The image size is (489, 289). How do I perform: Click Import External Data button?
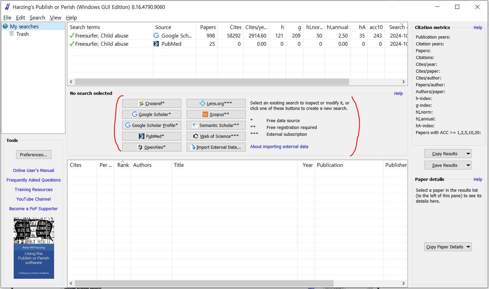click(216, 147)
